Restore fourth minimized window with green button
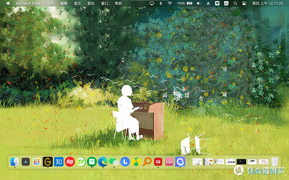The image size is (289, 180). [x=230, y=162]
